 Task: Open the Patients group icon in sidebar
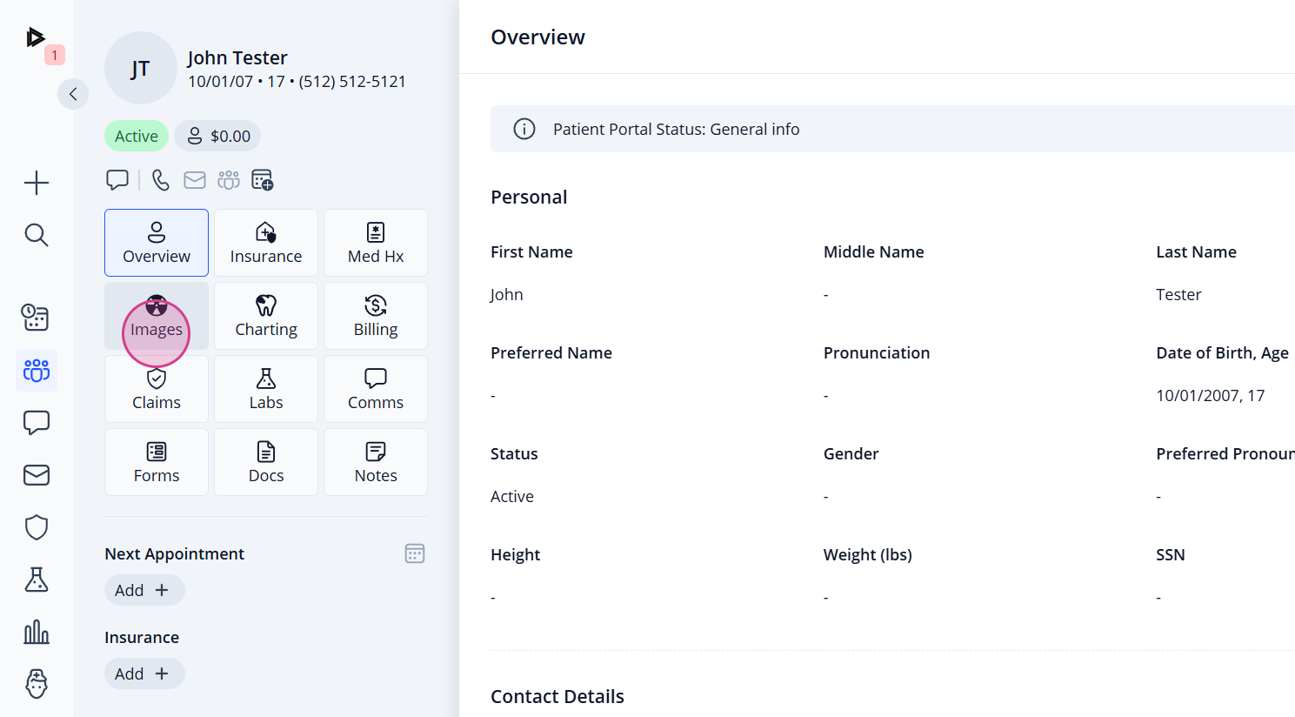(37, 371)
